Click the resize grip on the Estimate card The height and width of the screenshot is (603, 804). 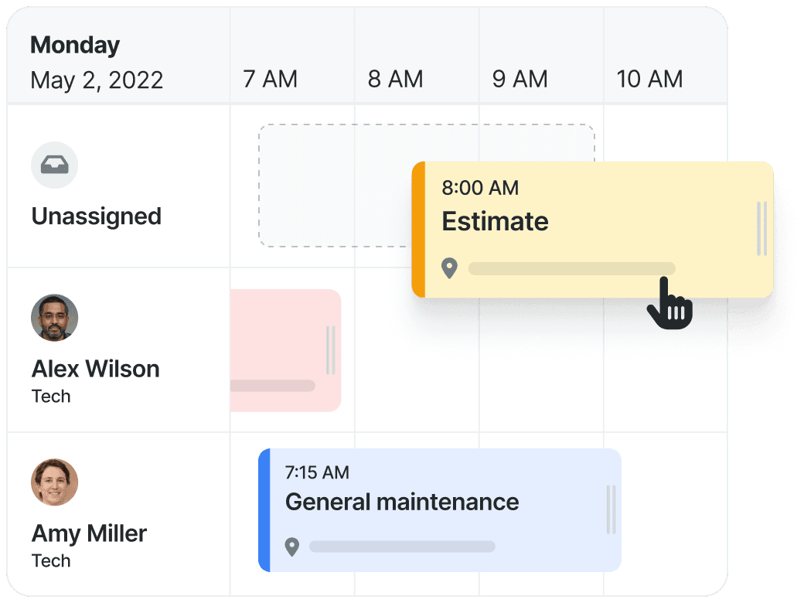tap(761, 229)
